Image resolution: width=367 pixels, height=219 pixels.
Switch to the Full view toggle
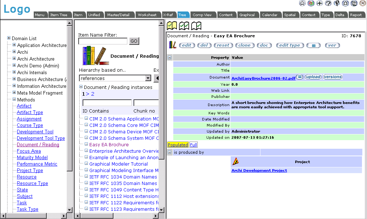click(x=193, y=145)
